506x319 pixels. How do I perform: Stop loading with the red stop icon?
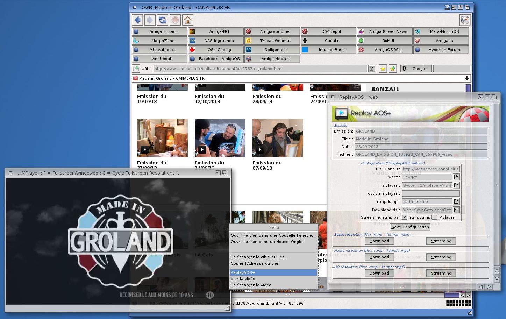pos(175,20)
